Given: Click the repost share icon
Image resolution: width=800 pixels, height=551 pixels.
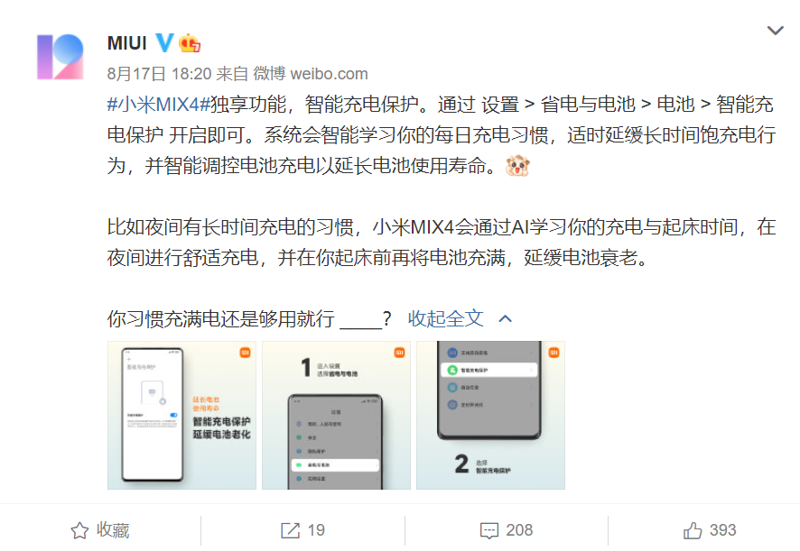Looking at the screenshot, I should [x=291, y=530].
